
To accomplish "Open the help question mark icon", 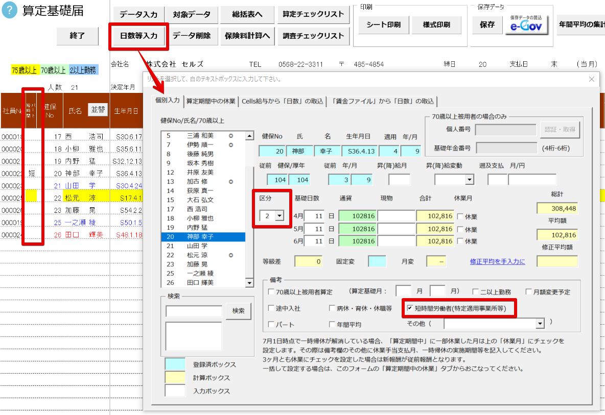I will (x=10, y=11).
